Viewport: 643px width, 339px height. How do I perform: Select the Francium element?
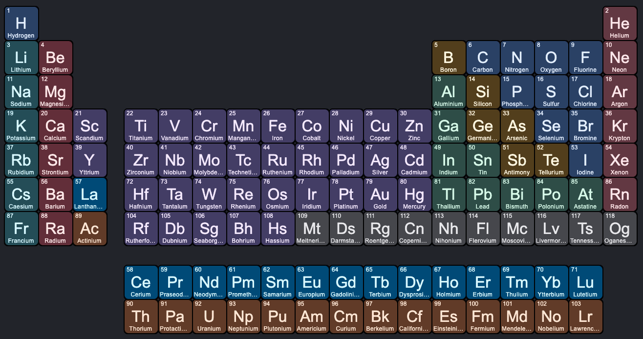[x=21, y=229]
